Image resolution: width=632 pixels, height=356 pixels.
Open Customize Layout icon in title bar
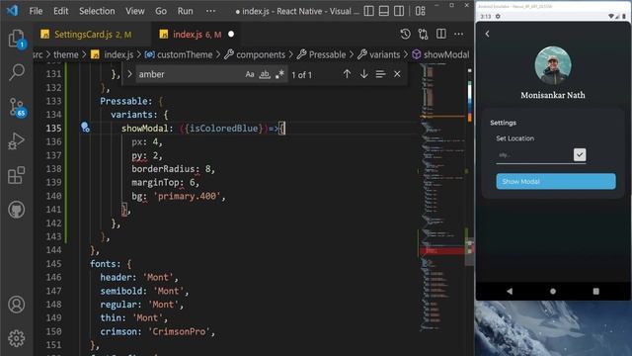point(421,11)
